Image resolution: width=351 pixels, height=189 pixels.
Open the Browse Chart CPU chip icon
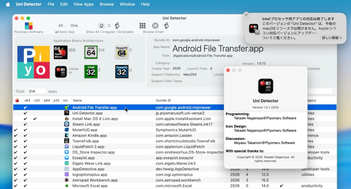point(155,26)
